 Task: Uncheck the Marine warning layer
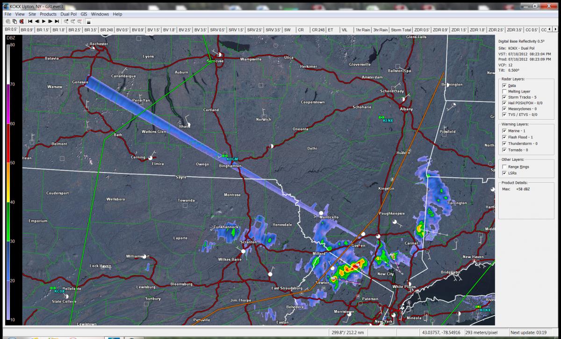504,131
